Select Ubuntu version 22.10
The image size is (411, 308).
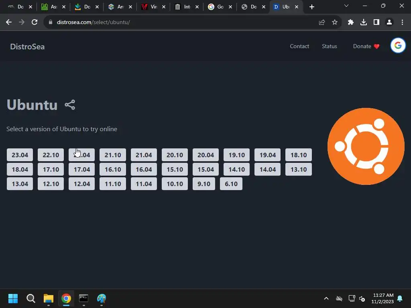click(x=51, y=155)
